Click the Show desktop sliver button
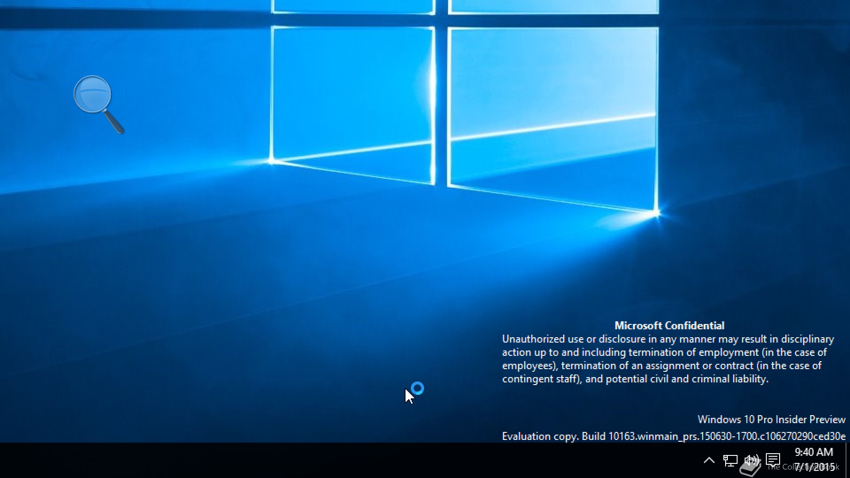This screenshot has width=850, height=478. (x=847, y=460)
